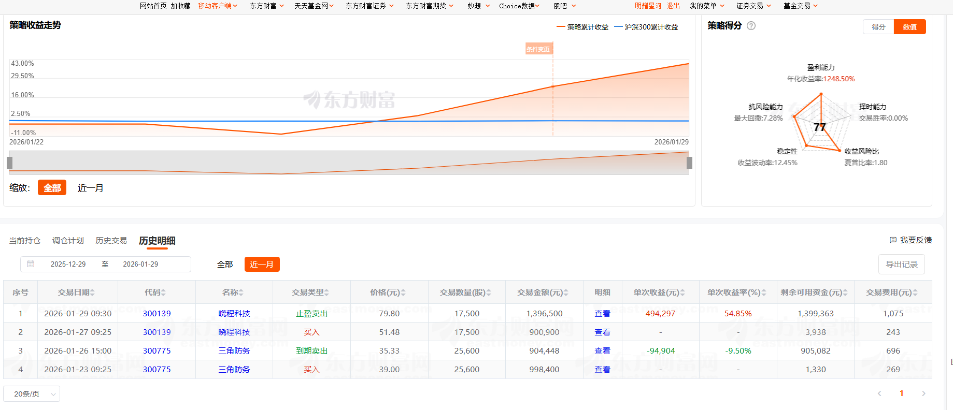
Task: Click 查看 detail in the 2026-01-27 row
Action: (x=602, y=332)
